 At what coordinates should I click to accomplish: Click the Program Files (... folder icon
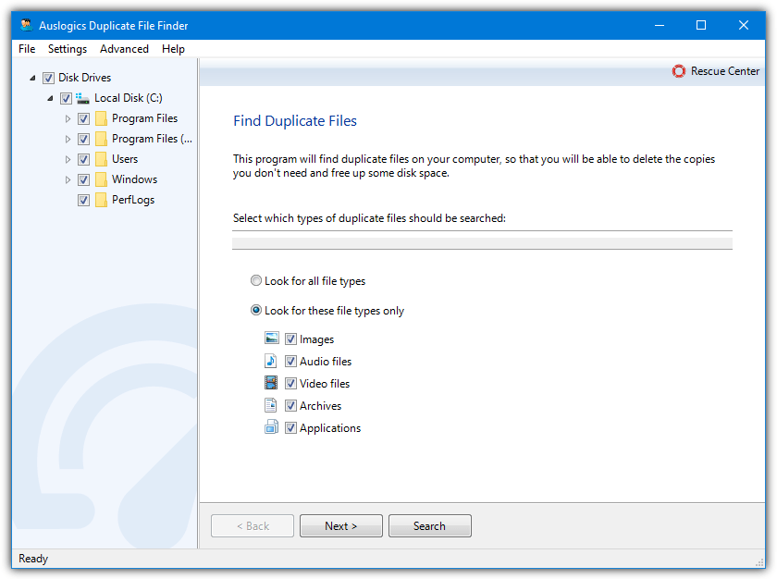pyautogui.click(x=101, y=139)
